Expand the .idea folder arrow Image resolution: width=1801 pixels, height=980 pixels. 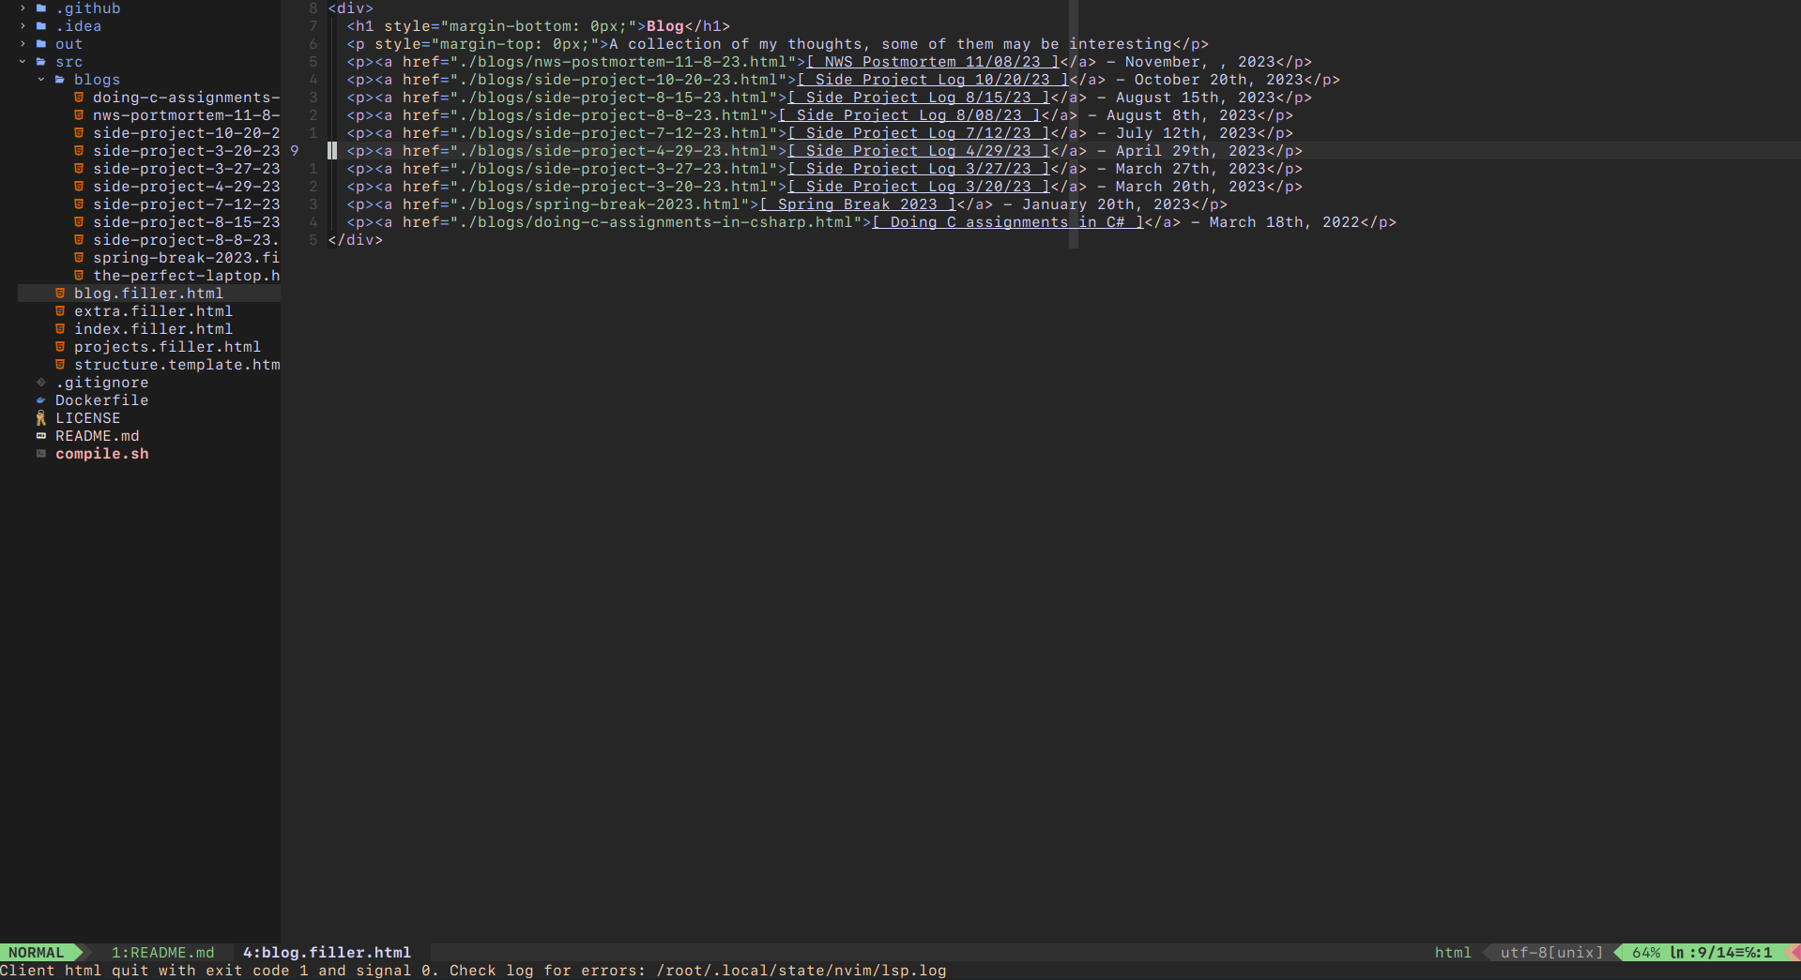(x=23, y=26)
